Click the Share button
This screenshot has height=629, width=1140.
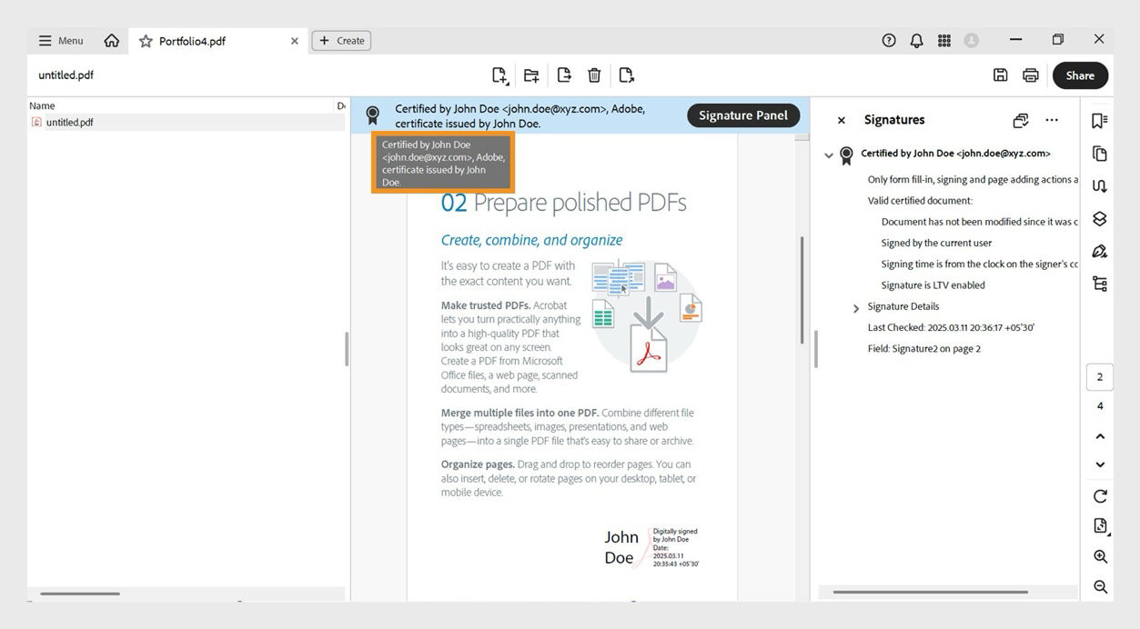click(x=1079, y=75)
